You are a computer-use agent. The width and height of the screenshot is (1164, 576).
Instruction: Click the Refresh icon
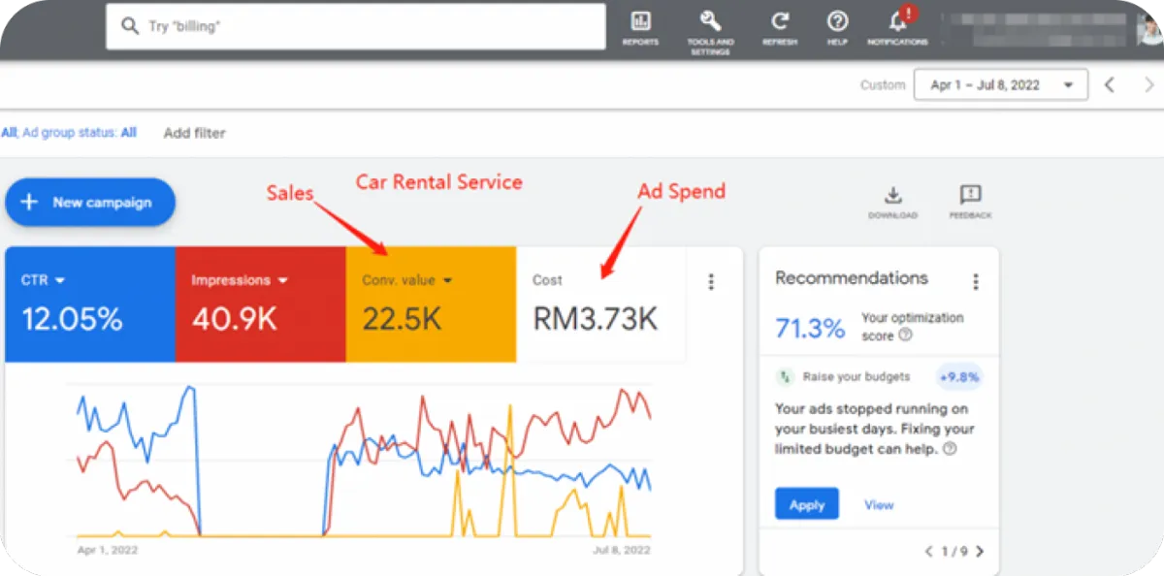click(x=780, y=21)
